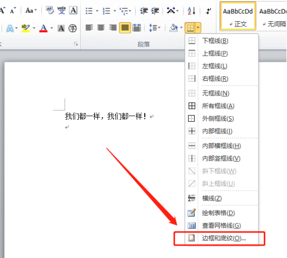
Task: Click the Text Effects glowing A icon
Action: tap(10, 28)
